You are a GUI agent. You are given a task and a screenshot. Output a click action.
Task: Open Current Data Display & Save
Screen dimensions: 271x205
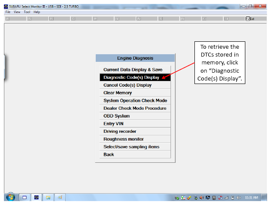pos(135,70)
